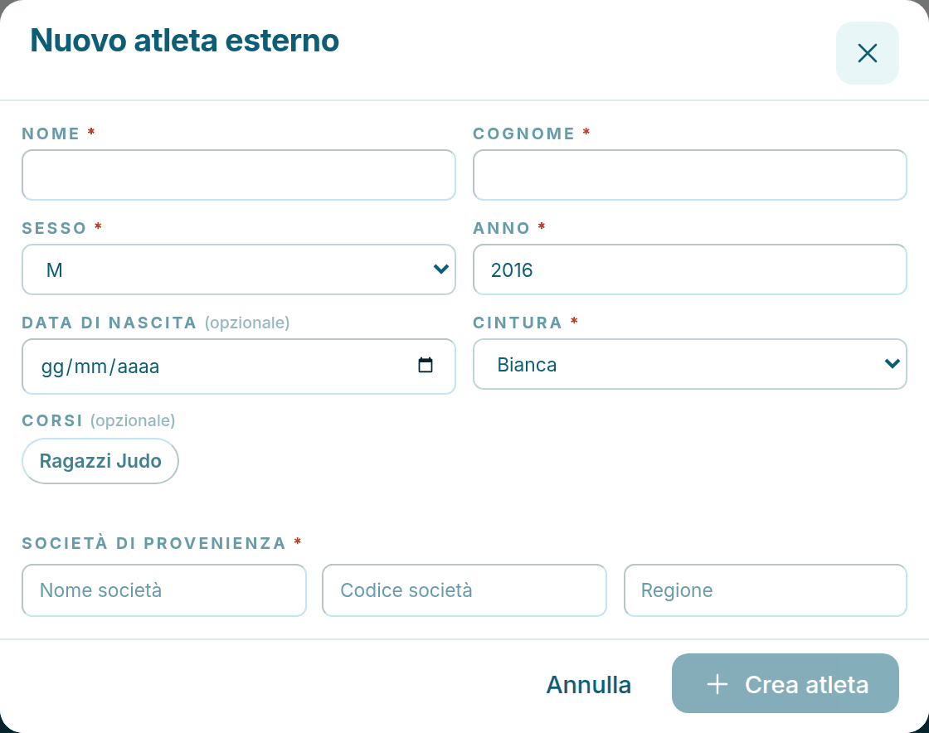Click the Anno field showing 2016
929x733 pixels.
click(x=689, y=269)
